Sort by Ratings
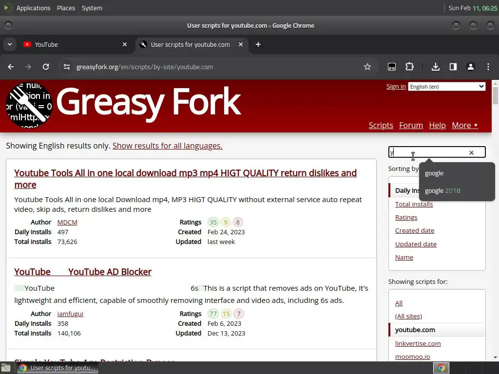Image resolution: width=499 pixels, height=374 pixels. [406, 218]
